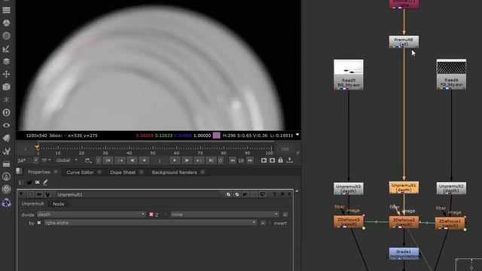Go to the first frame
Screen dimensions: 482x271
[108, 160]
